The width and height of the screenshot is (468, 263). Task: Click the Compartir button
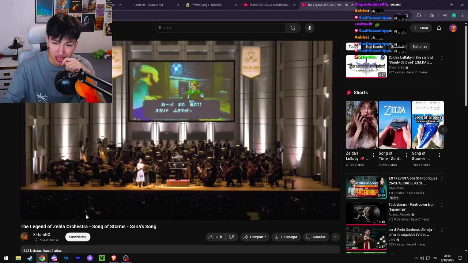[254, 237]
